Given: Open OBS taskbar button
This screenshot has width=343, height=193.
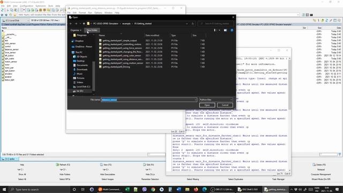Looking at the screenshot, I should click(222, 189).
